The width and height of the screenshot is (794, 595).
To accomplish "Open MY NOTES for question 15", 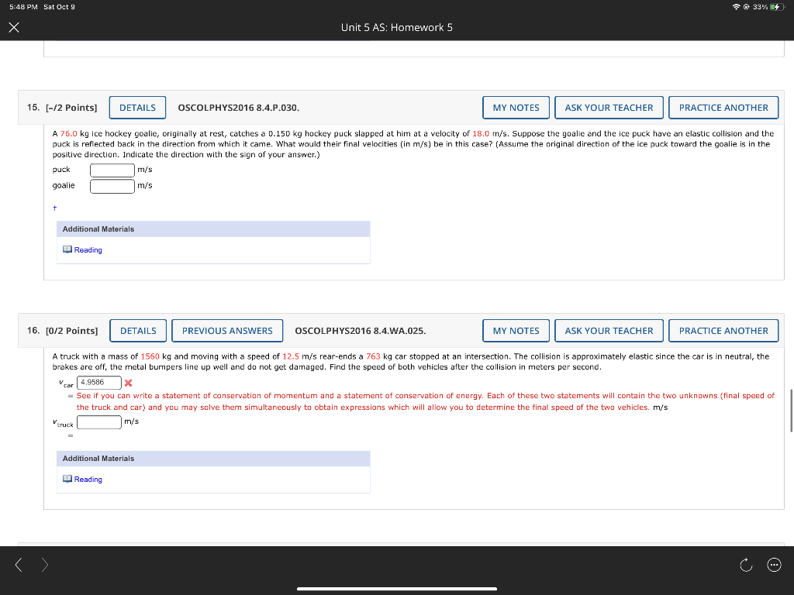I will pos(516,108).
